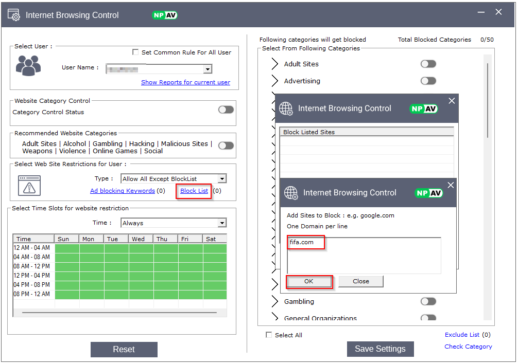Toggle Adult Sites category blocking
The image size is (518, 364).
tap(428, 64)
